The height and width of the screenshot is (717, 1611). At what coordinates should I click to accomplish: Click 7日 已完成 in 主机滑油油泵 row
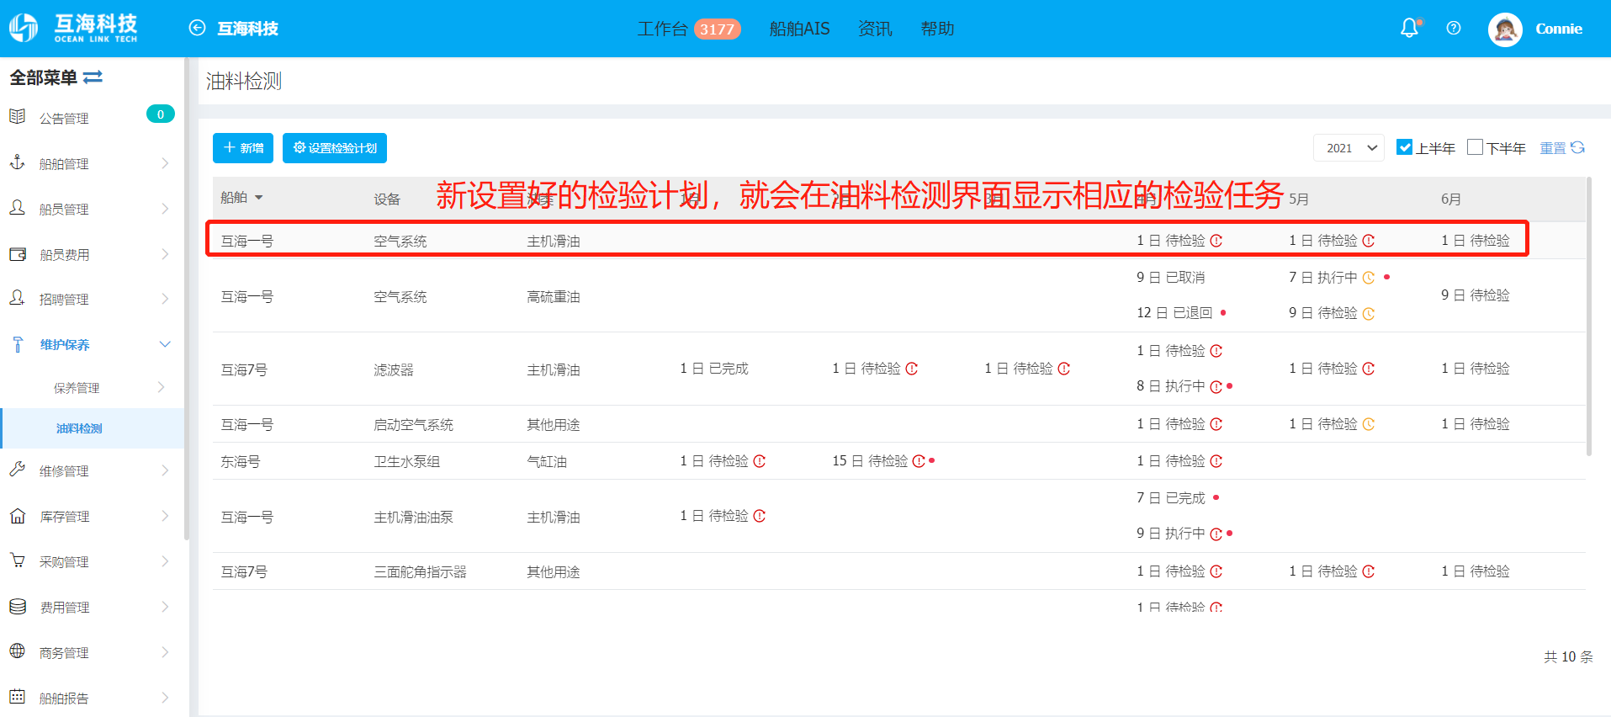tap(1171, 498)
